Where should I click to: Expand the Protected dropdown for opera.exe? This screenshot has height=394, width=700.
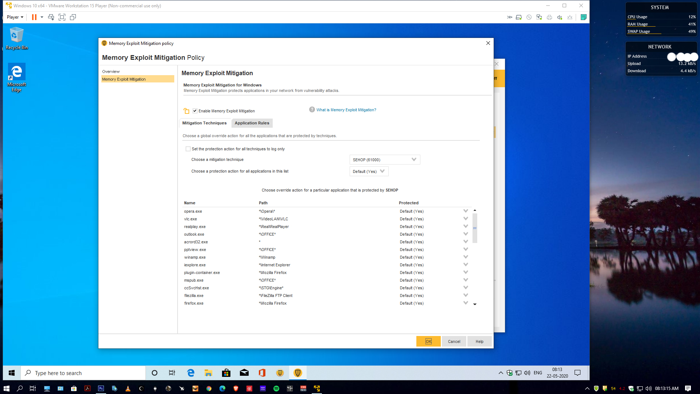(466, 211)
